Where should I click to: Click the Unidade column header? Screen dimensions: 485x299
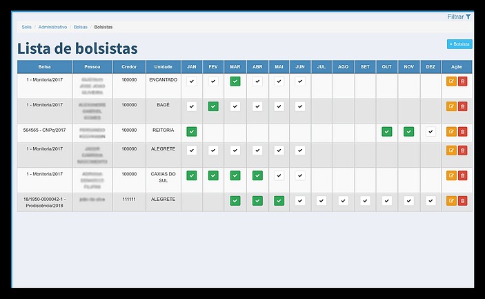[x=163, y=67]
